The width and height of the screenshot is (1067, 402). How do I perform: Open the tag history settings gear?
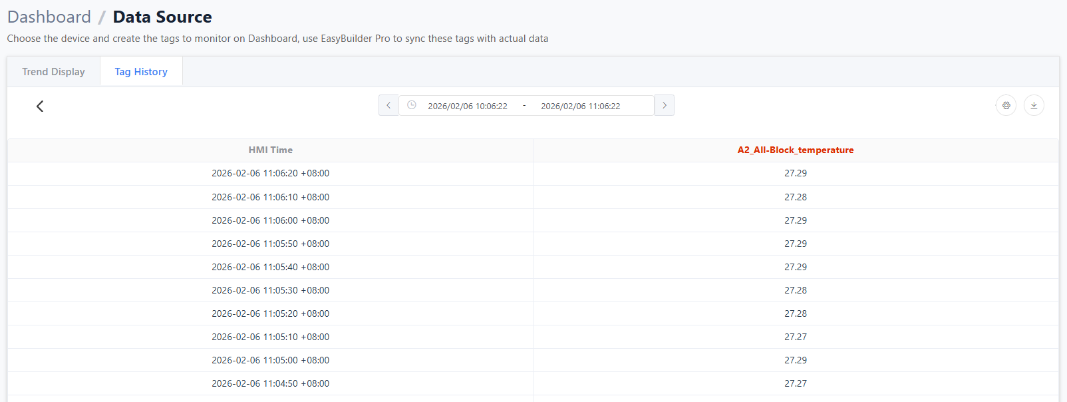pyautogui.click(x=1006, y=105)
